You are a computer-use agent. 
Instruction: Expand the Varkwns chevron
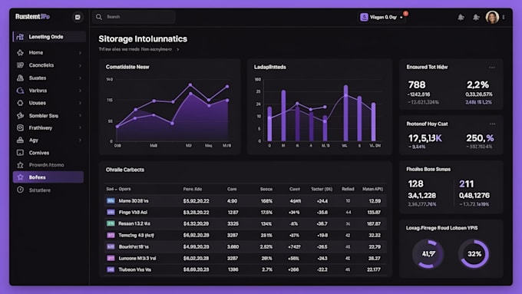point(80,91)
